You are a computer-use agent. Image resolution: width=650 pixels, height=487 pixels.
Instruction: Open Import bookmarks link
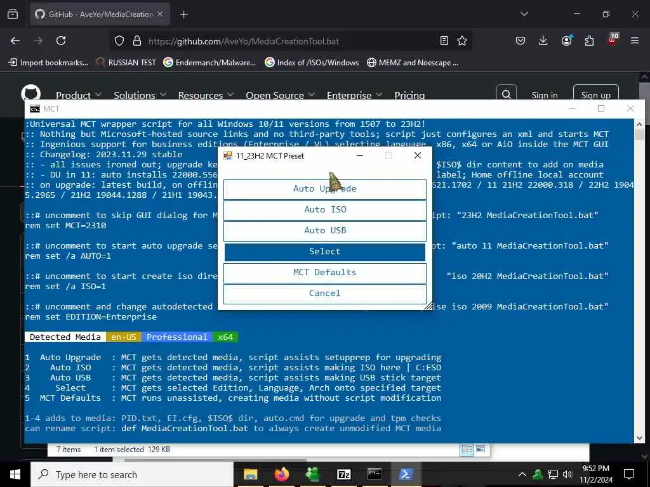[48, 63]
